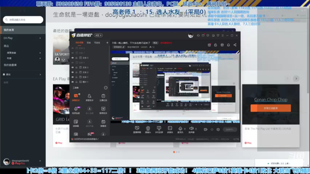
Task: Select 我的首页 in EA sidebar
Action: point(23,30)
